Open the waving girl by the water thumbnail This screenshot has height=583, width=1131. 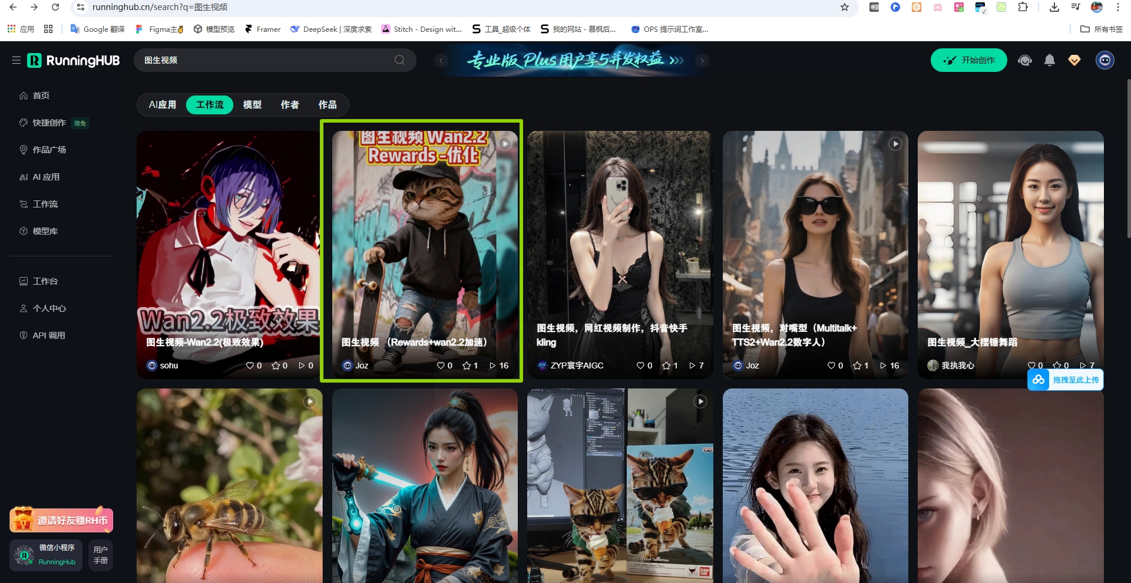pyautogui.click(x=815, y=486)
